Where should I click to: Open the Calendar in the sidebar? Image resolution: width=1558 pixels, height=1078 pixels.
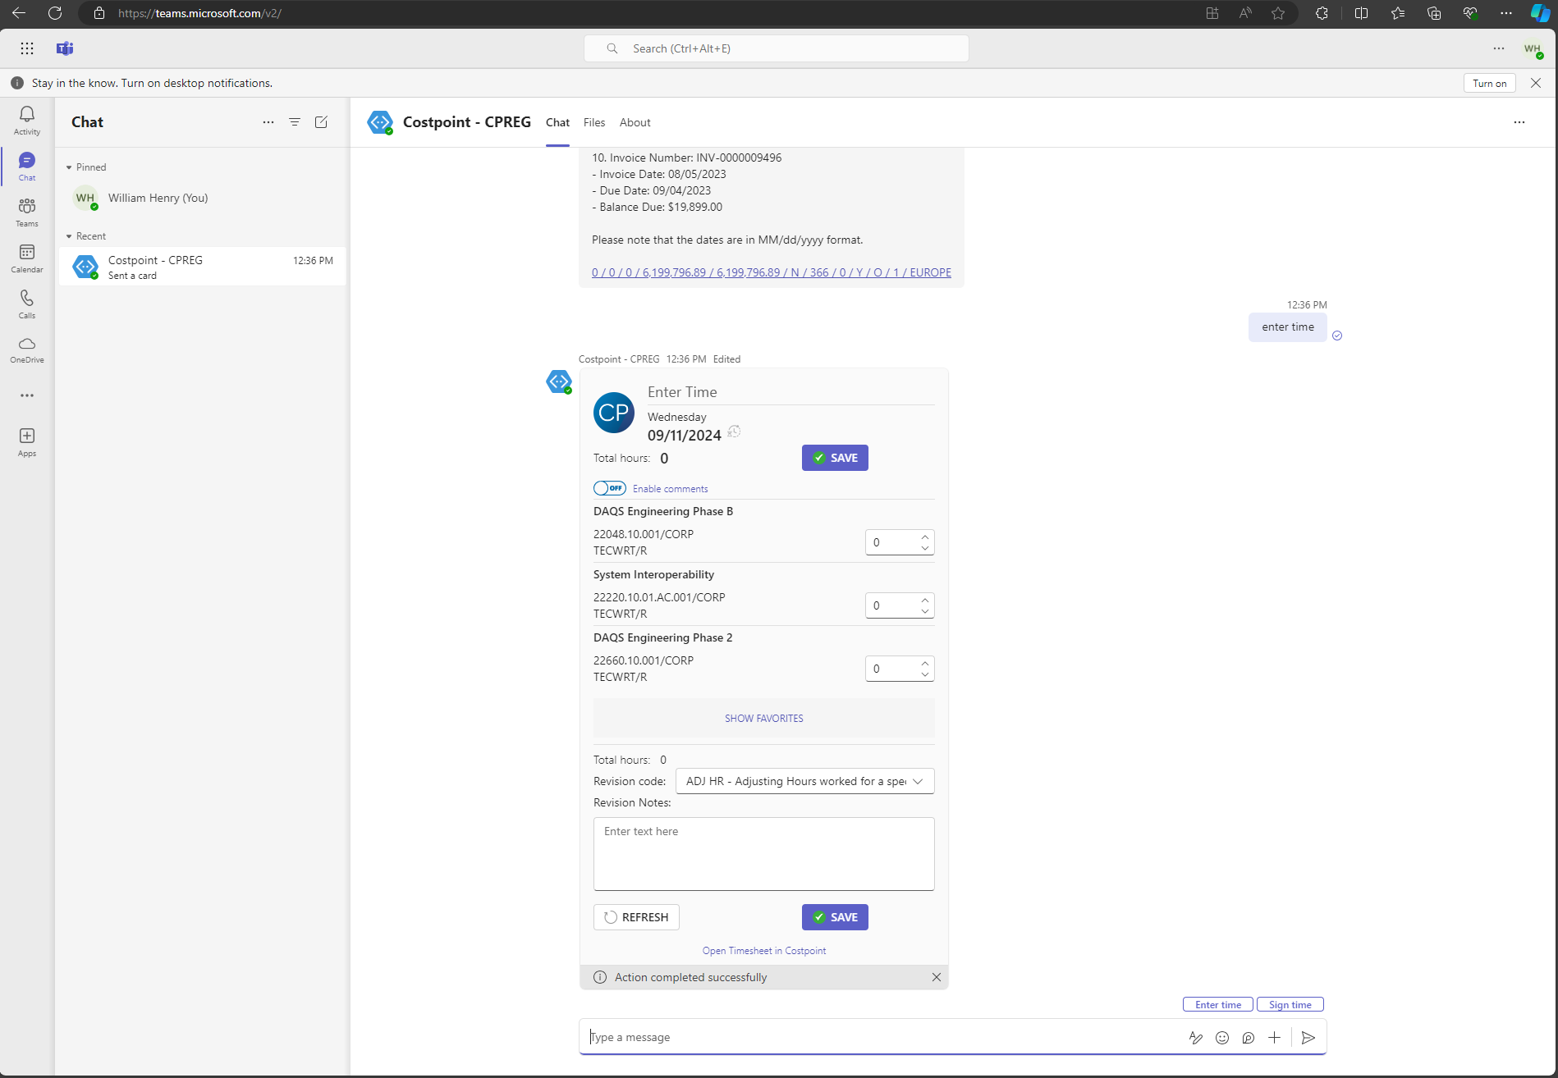(x=27, y=258)
